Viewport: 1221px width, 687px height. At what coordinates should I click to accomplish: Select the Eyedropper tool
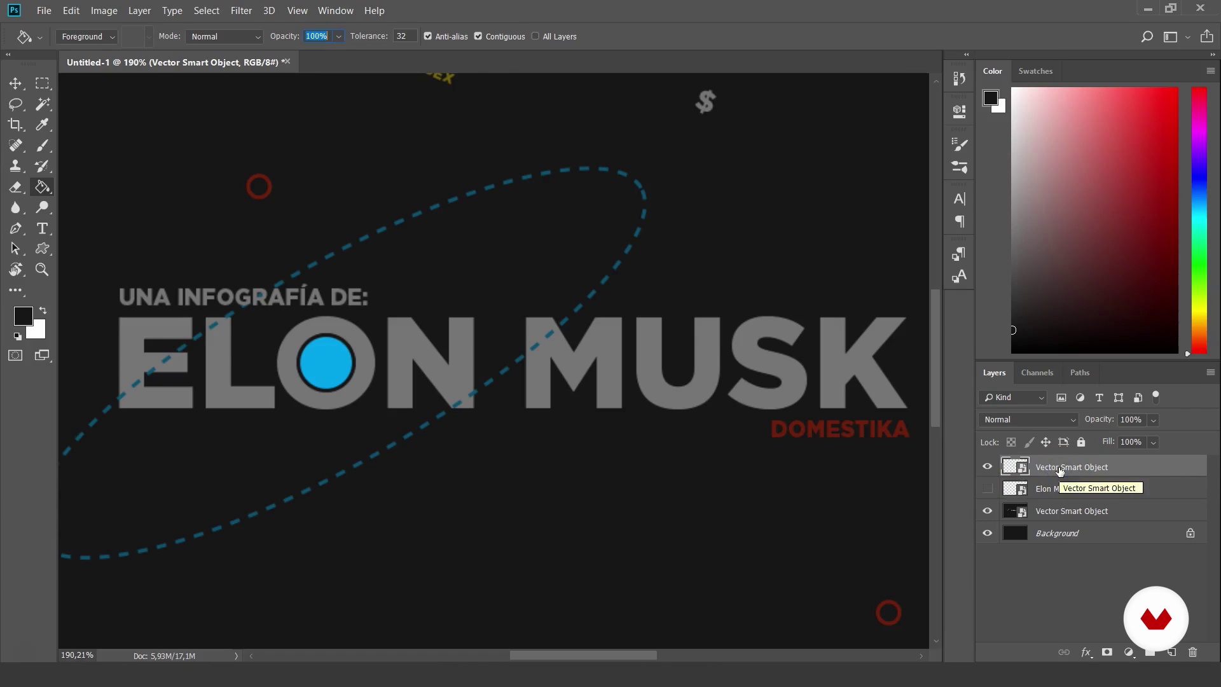pyautogui.click(x=43, y=125)
